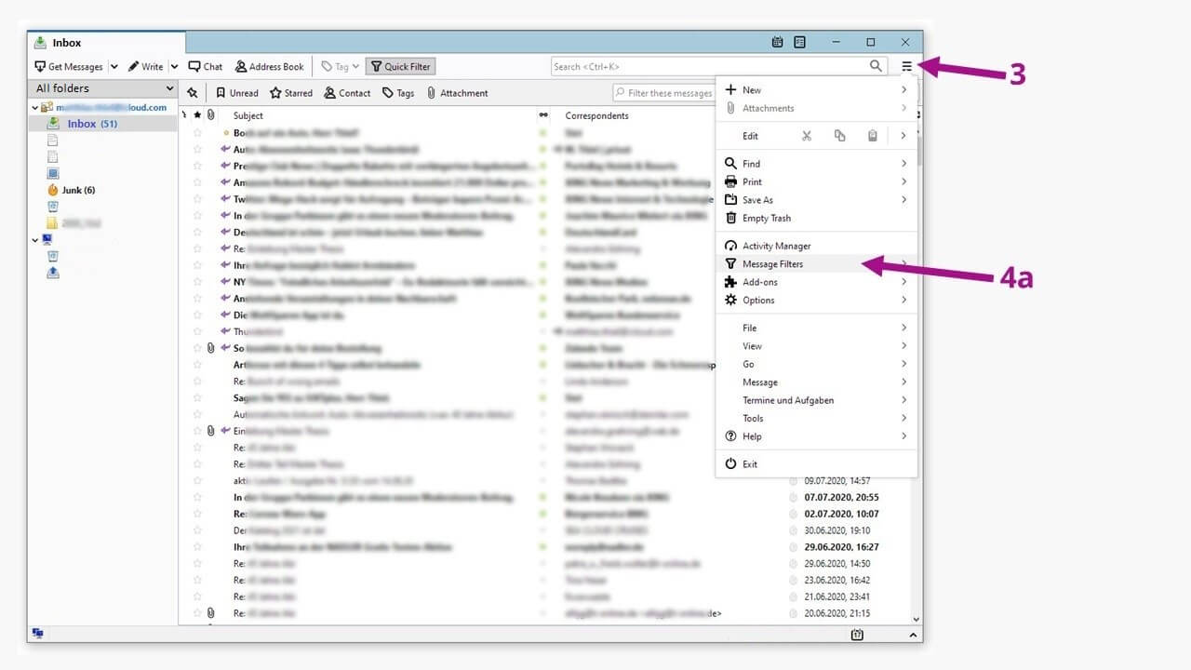Toggle the Unread quick filter

coord(237,93)
